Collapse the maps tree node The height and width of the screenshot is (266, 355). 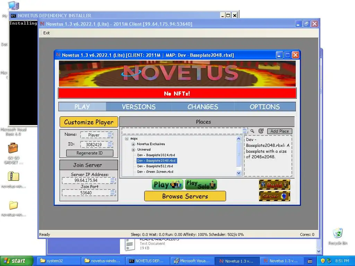[127, 139]
